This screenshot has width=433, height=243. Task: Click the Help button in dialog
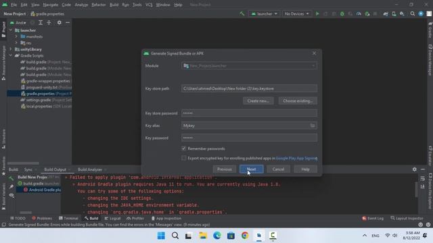[305, 169]
